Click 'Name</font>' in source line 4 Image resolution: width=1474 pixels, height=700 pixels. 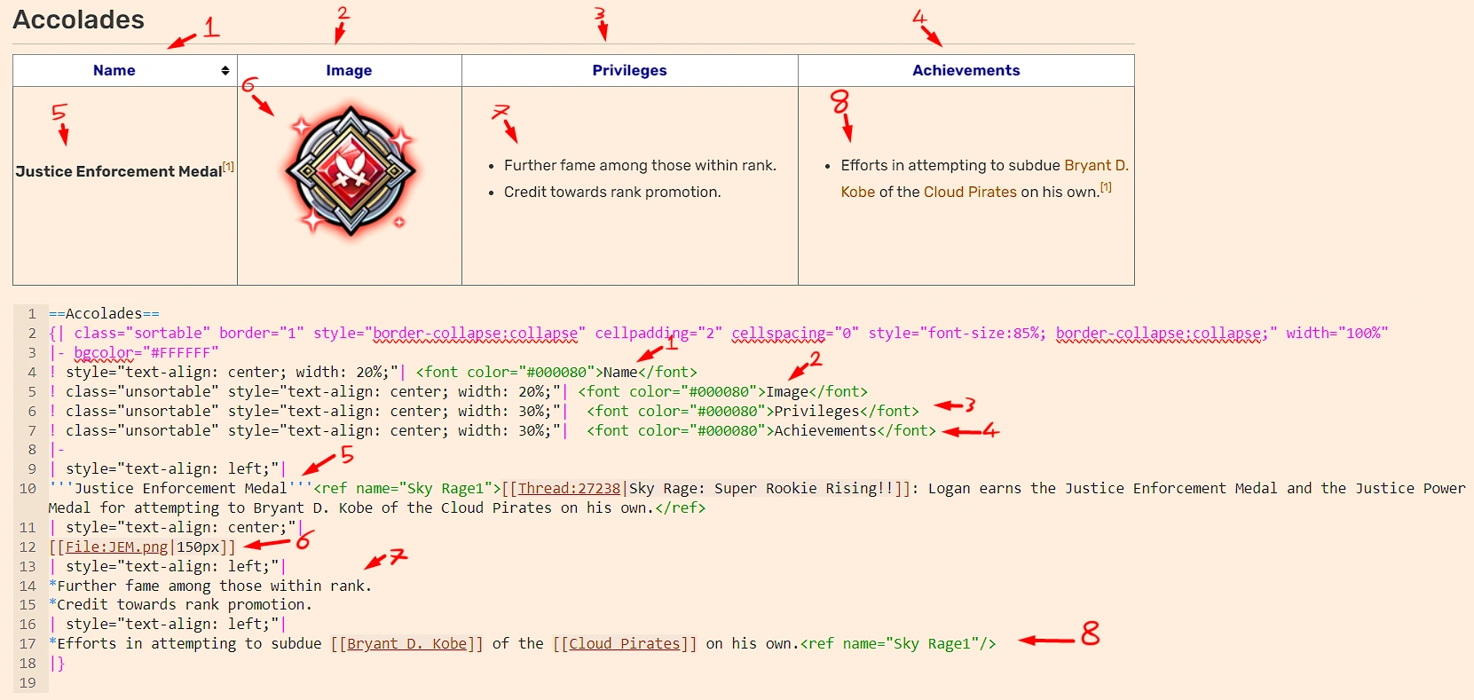pyautogui.click(x=650, y=372)
